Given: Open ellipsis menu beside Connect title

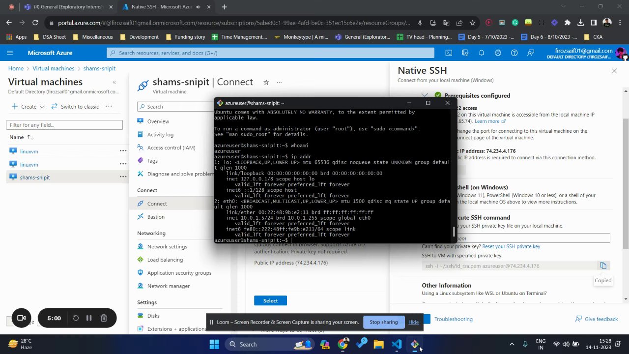Looking at the screenshot, I should point(279,82).
